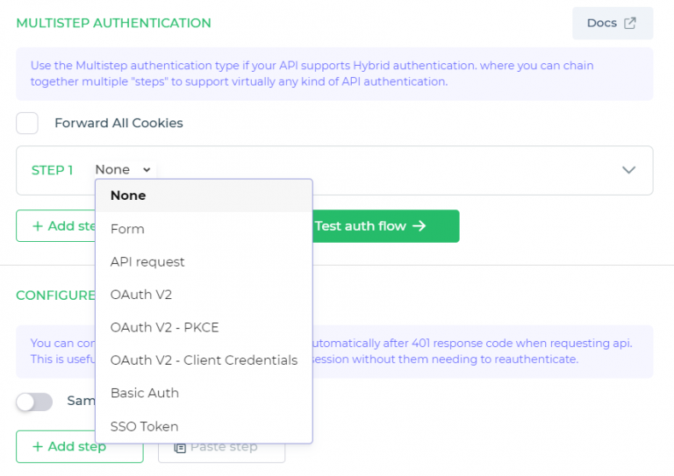This screenshot has width=674, height=476.
Task: Click the clipboard icon on Paste step
Action: tap(179, 447)
